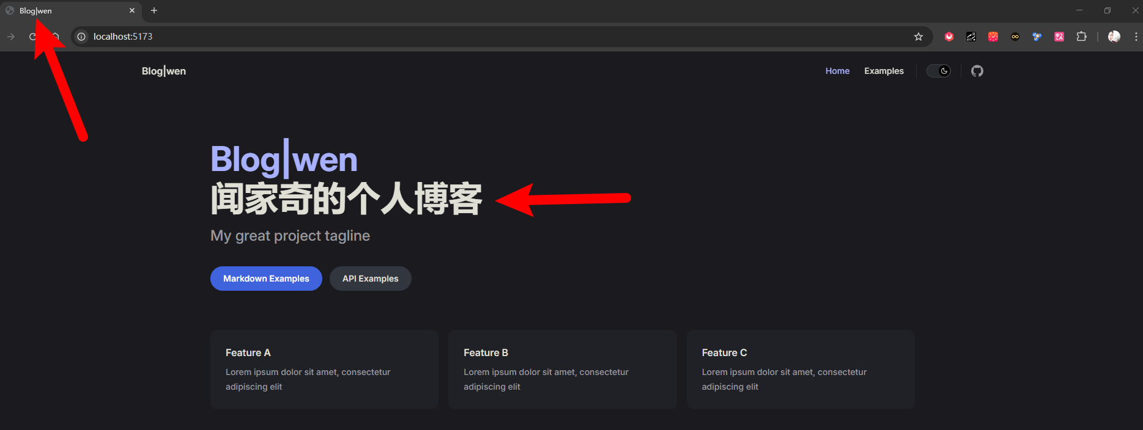Click the black 'en' translation extension icon
Viewport: 1143px width, 430px height.
(971, 37)
